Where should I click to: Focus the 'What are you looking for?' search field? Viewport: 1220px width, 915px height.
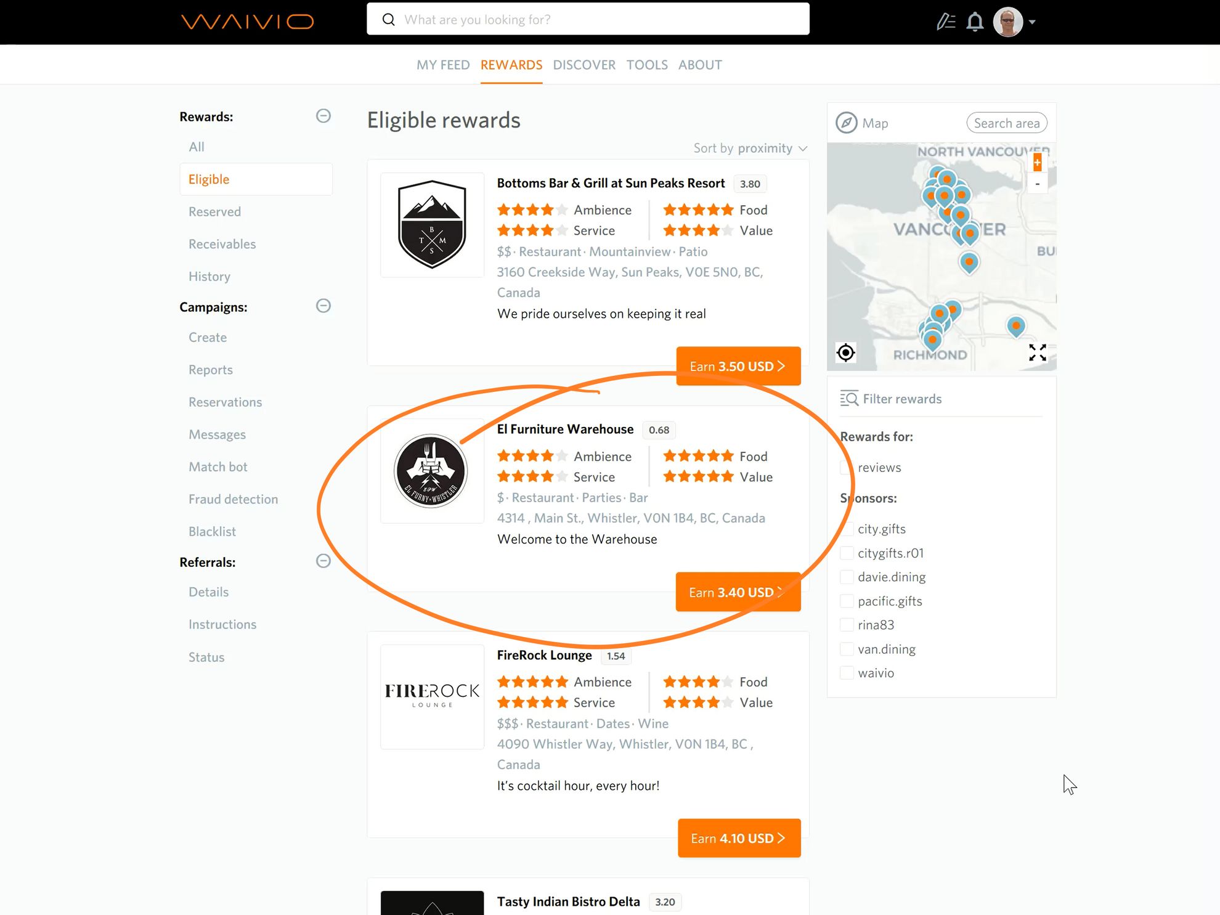pyautogui.click(x=588, y=19)
